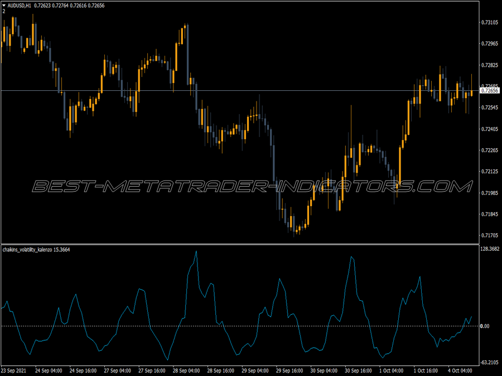Click the 1 Oct 16:00 time axis label
The image size is (502, 376).
[426, 371]
